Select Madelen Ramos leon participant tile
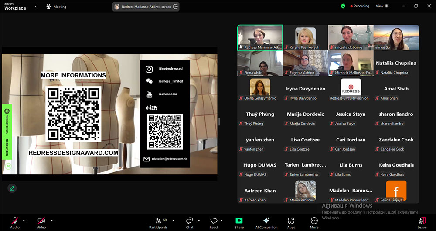 tap(351, 191)
